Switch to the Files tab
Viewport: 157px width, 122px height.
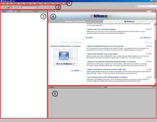[x=19, y=11]
